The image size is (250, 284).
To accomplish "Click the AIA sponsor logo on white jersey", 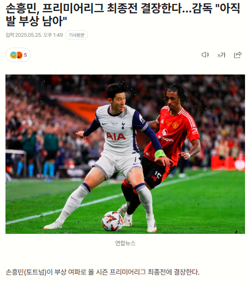I will tap(116, 137).
